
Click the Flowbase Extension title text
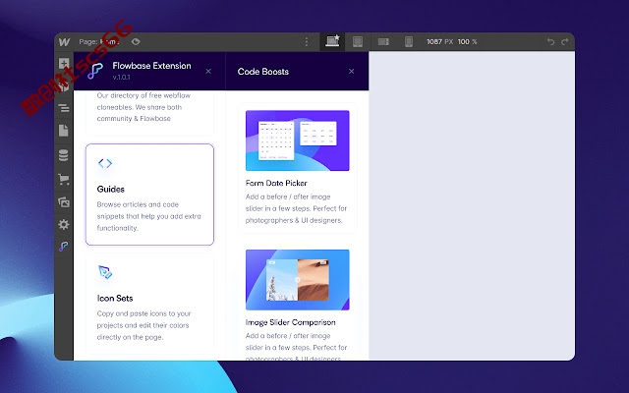pyautogui.click(x=151, y=66)
